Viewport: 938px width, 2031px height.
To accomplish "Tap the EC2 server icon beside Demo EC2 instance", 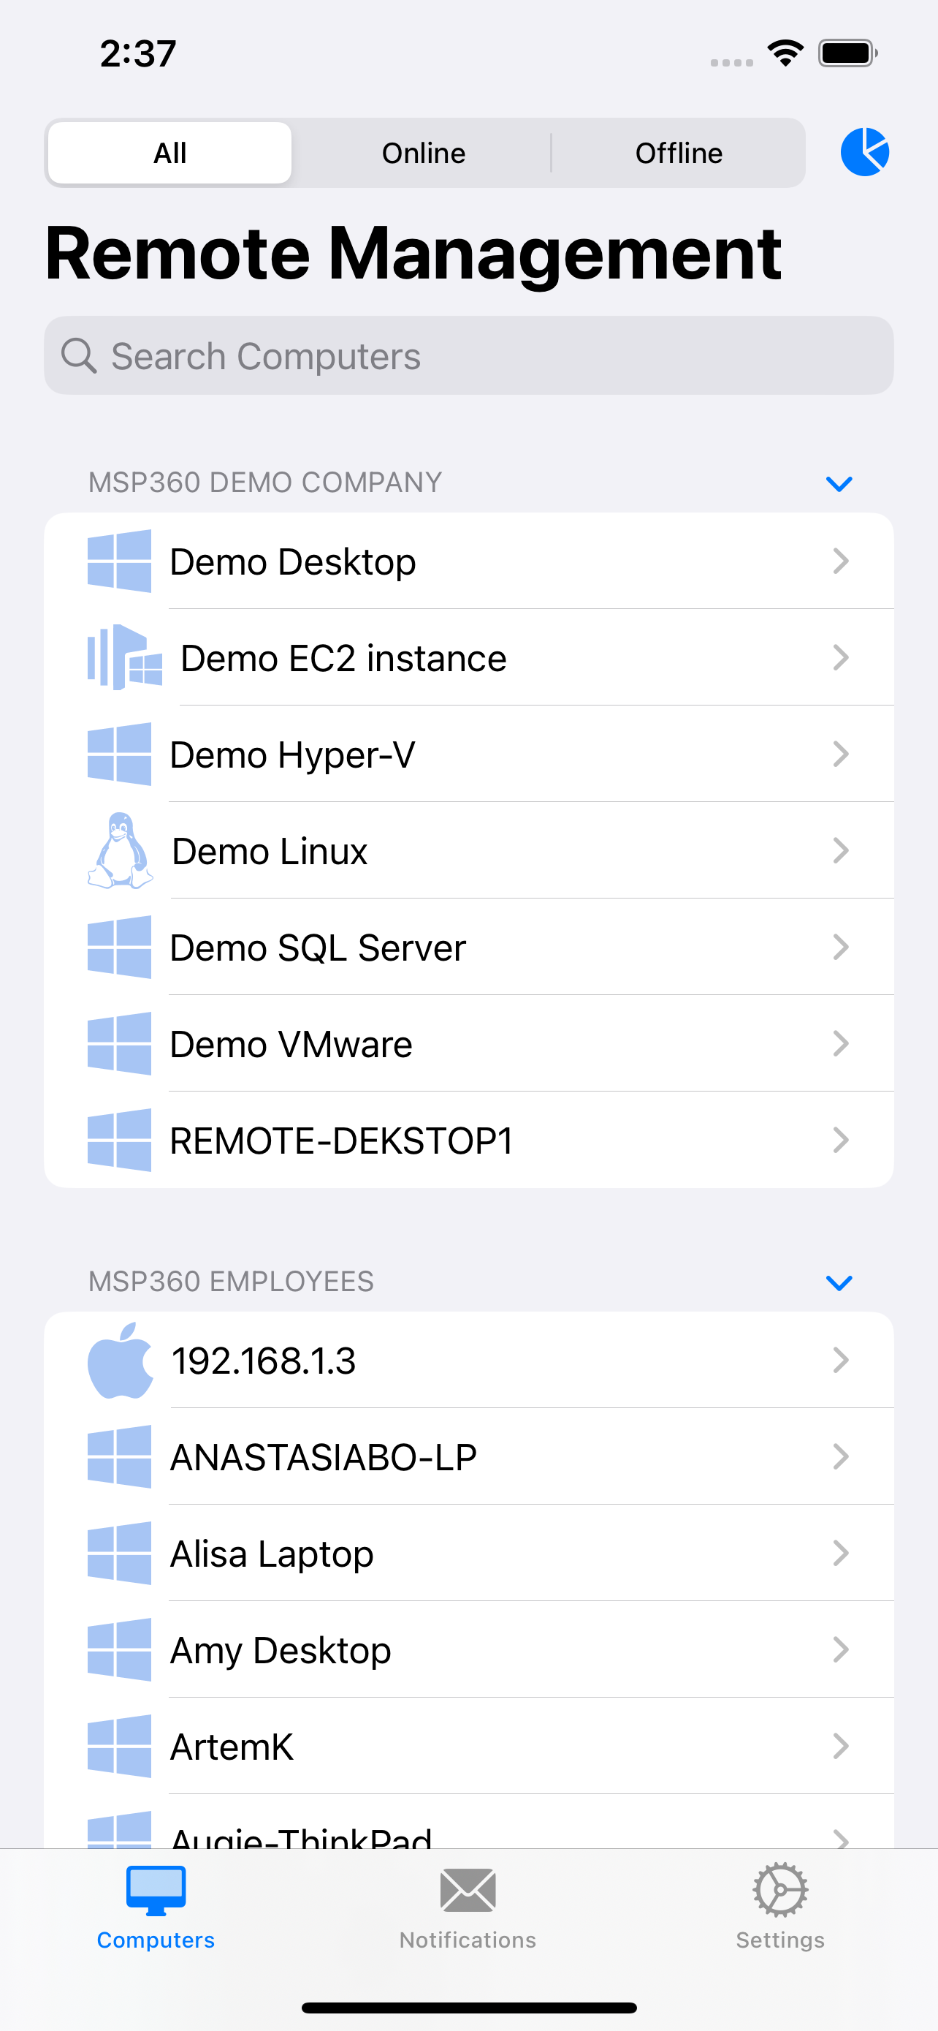I will tap(124, 657).
